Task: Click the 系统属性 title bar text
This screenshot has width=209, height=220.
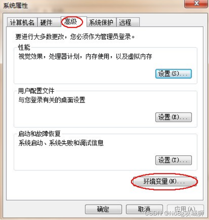Action: click(16, 6)
